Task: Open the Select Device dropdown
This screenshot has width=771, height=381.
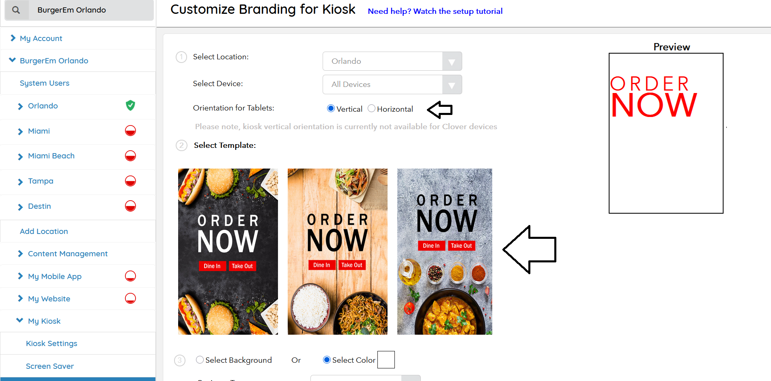Action: [392, 84]
